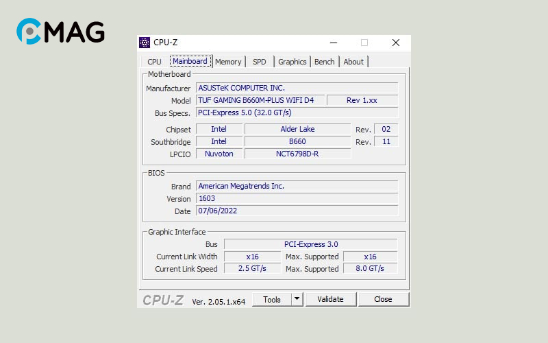548x343 pixels.
Task: Click the current link width x16 value
Action: pyautogui.click(x=252, y=257)
